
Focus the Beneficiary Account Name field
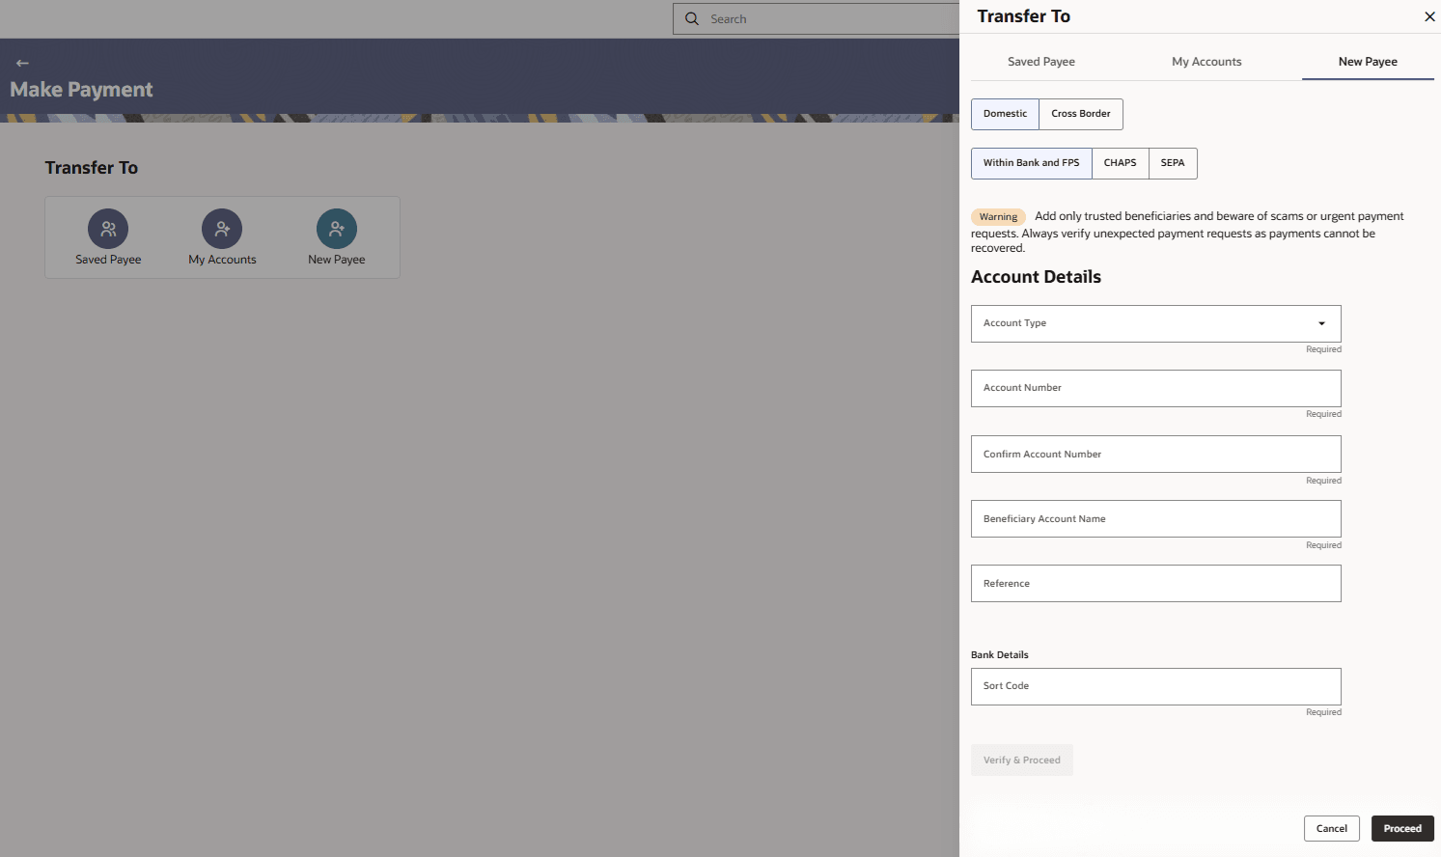[1155, 518]
